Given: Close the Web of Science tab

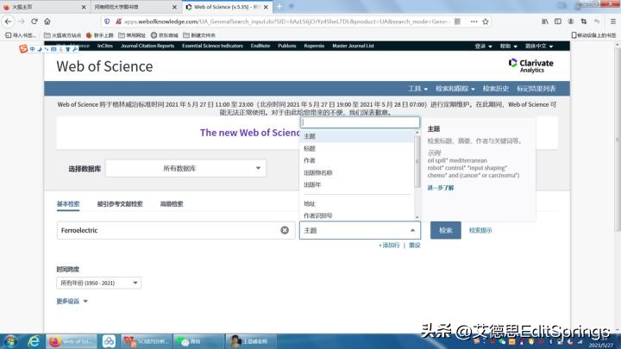Looking at the screenshot, I should point(266,7).
